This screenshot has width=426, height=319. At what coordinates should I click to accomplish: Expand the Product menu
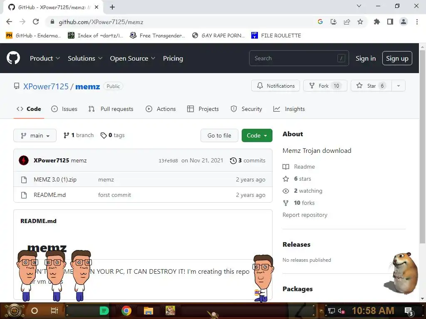[x=45, y=58]
